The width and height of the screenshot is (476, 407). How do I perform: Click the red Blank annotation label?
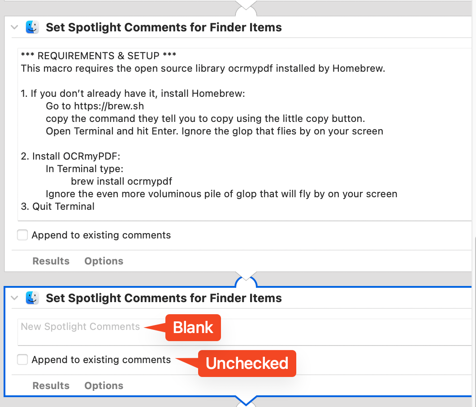[193, 328]
